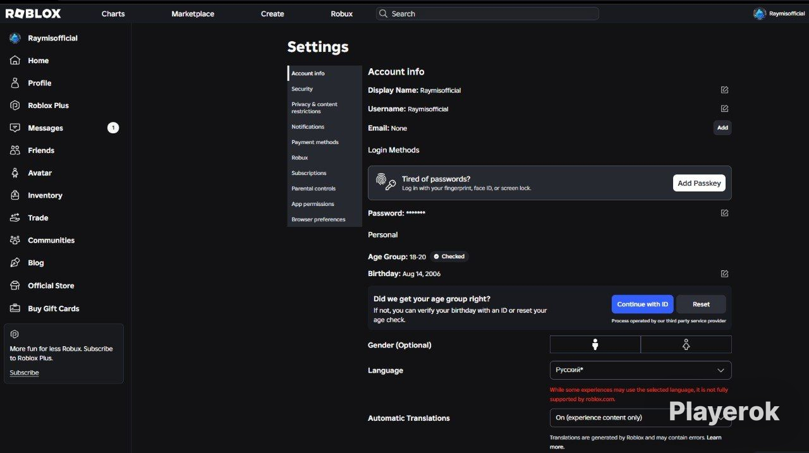Click the Login Methods heading
The image size is (809, 453).
tap(394, 150)
